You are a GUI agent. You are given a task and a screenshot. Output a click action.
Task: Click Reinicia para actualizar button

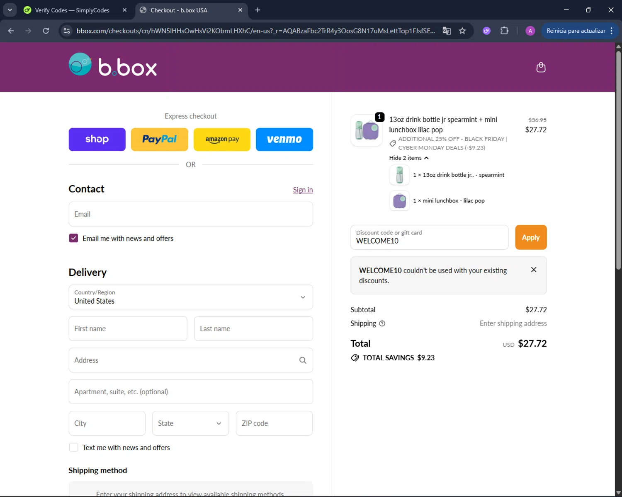click(576, 31)
